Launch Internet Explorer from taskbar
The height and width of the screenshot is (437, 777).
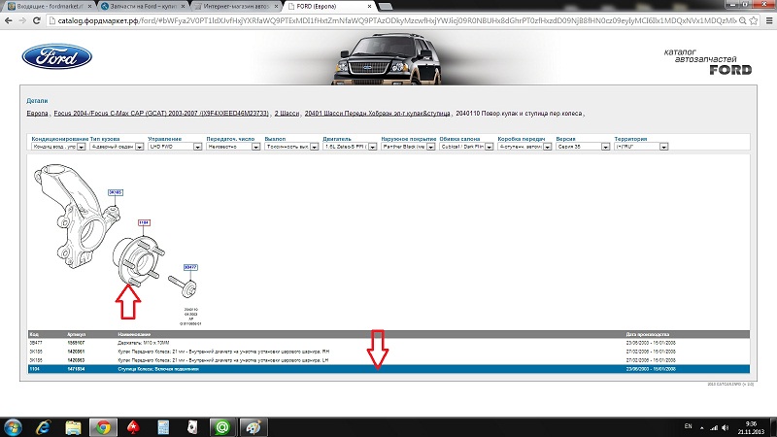[44, 427]
